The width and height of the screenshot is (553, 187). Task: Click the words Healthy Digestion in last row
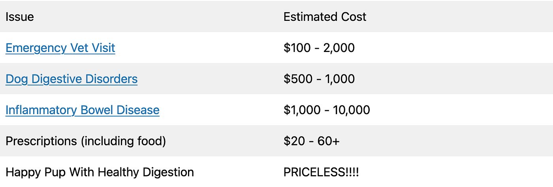point(146,172)
